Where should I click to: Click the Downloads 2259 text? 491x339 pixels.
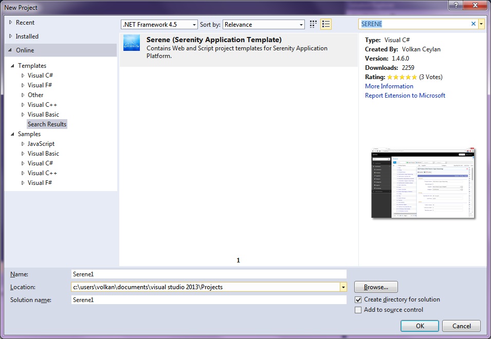(390, 68)
